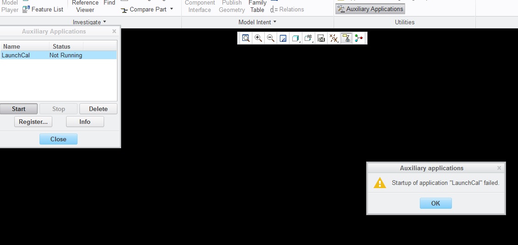Screen dimensions: 518x245
Task: Click the Refit view icon
Action: [x=245, y=38]
